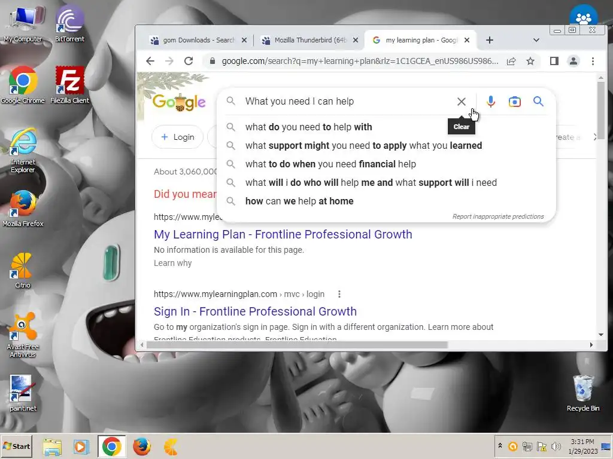Open media player from taskbar

pos(81,446)
